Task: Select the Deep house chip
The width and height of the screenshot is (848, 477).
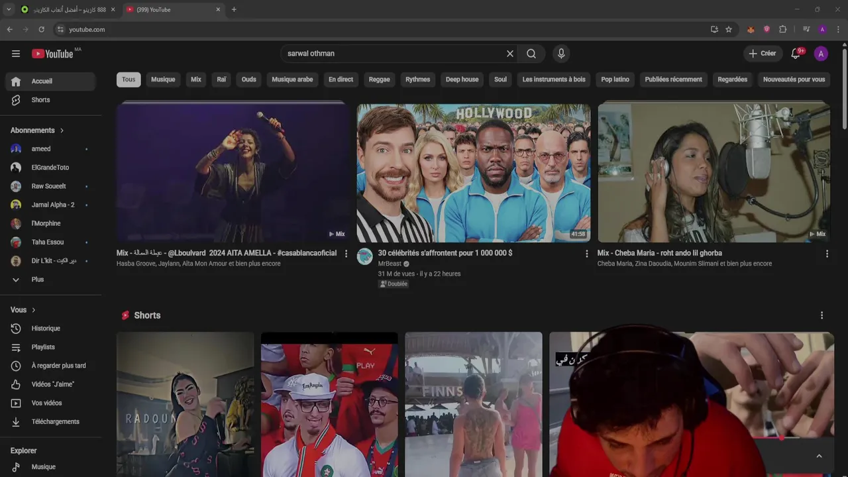Action: [x=462, y=79]
